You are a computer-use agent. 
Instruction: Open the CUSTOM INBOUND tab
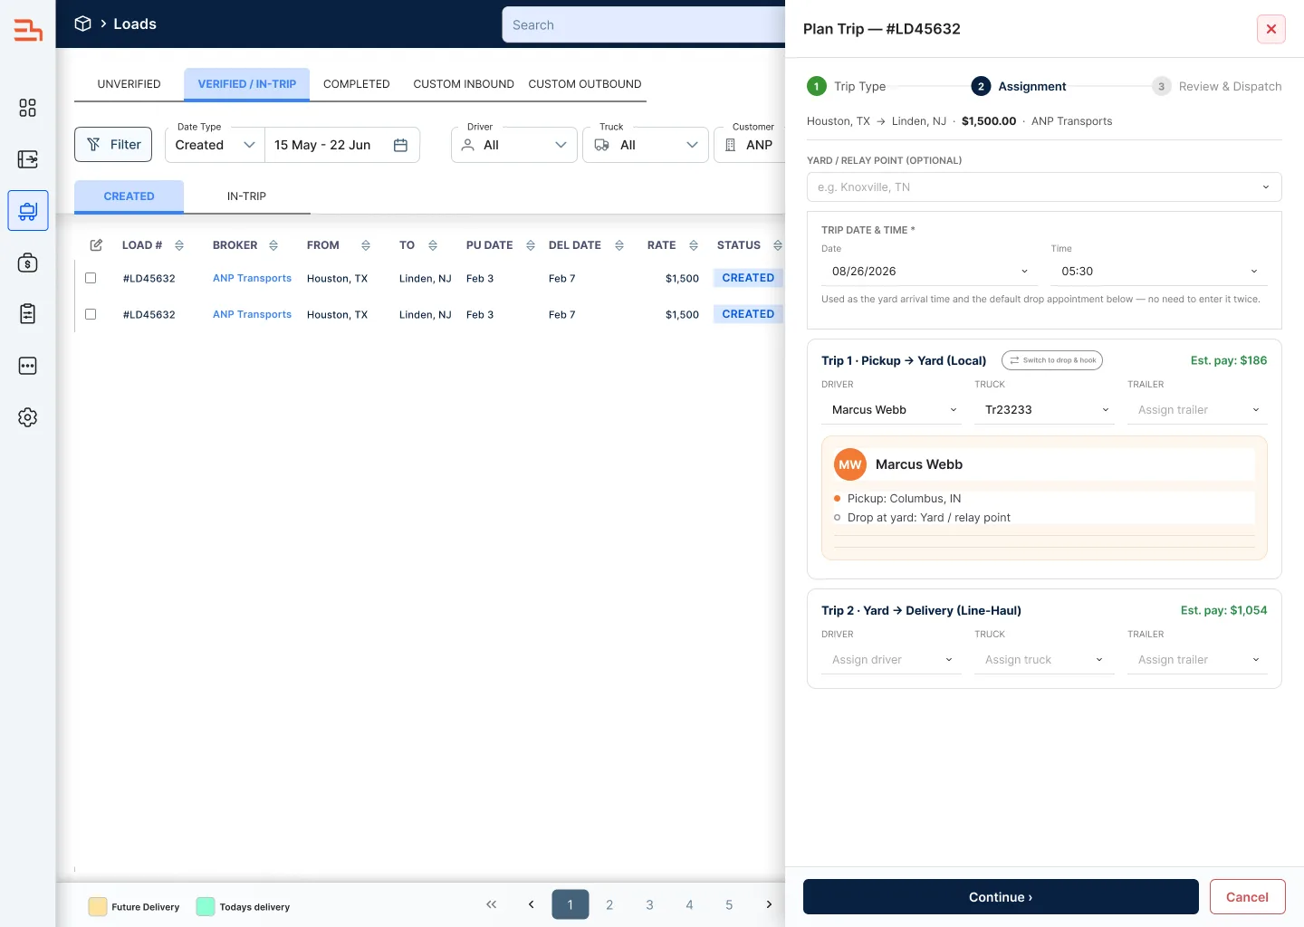(x=464, y=84)
